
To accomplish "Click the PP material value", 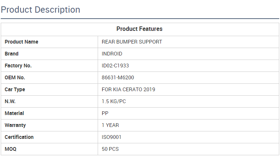I will coord(105,113).
